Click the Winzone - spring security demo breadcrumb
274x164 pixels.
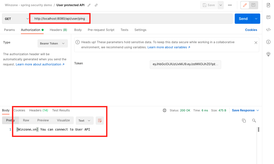pyautogui.click(x=29, y=5)
